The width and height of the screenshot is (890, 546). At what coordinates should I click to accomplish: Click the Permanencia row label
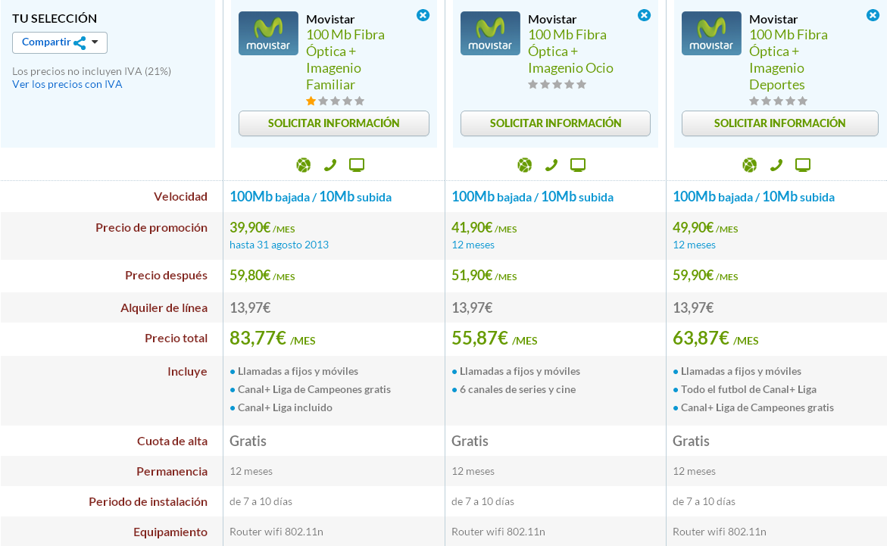click(172, 472)
